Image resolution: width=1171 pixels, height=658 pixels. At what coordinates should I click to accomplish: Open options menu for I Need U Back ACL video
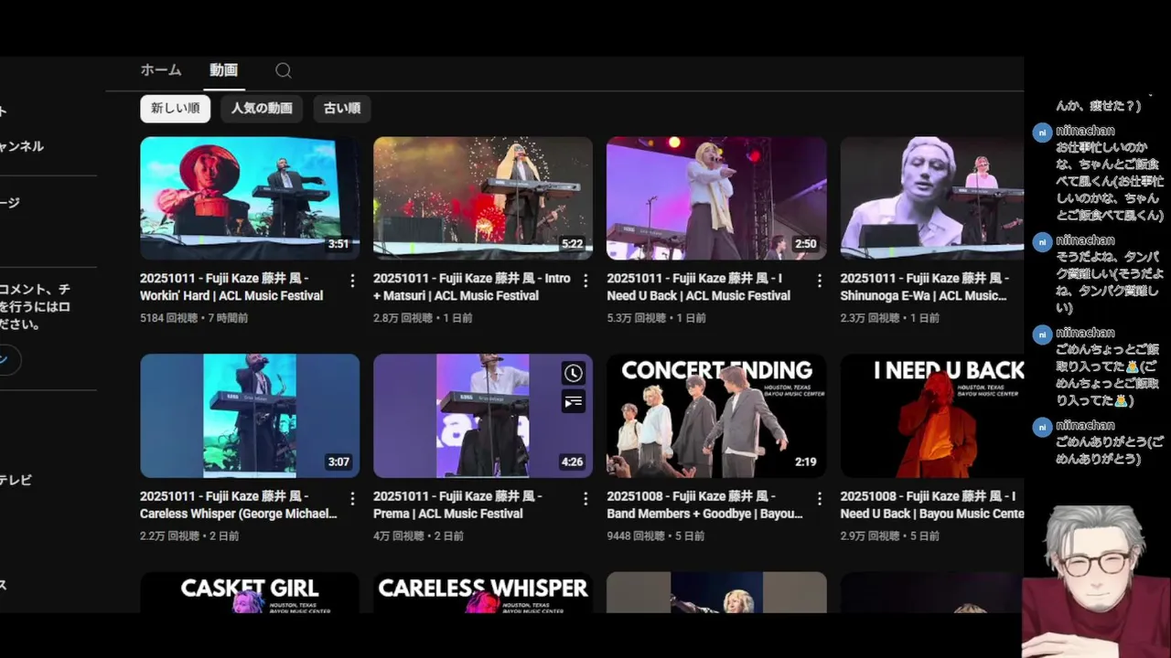point(820,281)
